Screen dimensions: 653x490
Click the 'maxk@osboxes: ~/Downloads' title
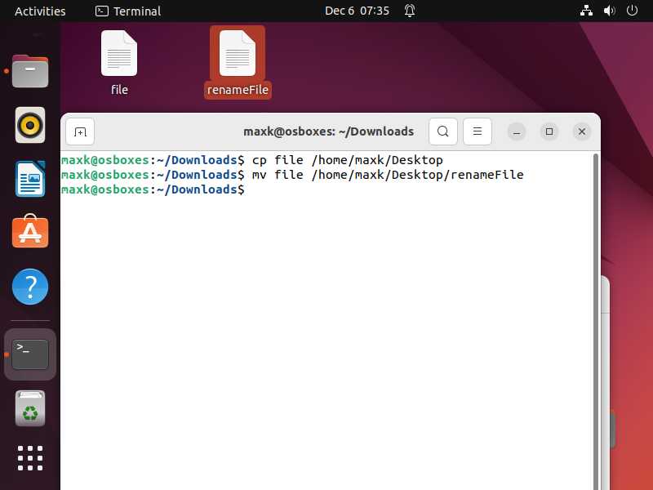pos(329,131)
